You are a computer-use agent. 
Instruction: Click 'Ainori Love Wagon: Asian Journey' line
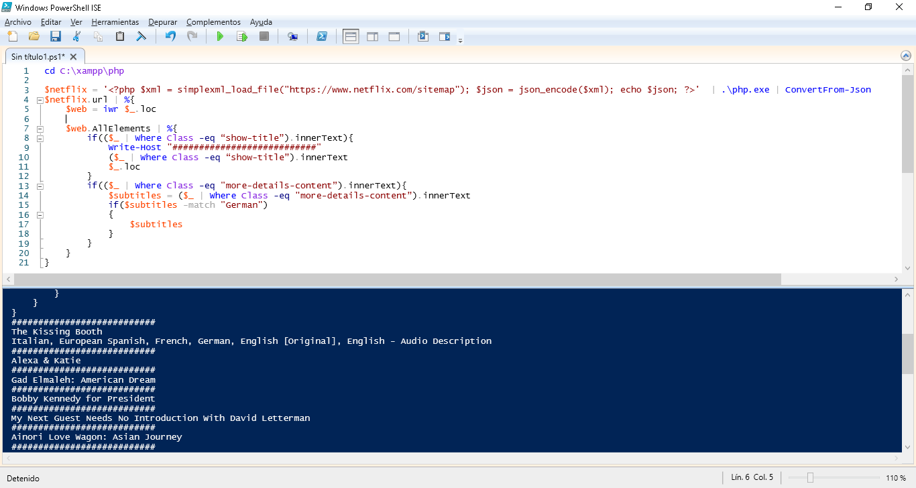97,437
